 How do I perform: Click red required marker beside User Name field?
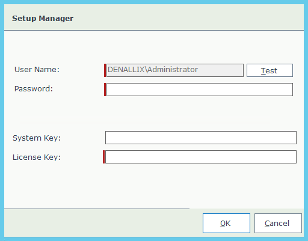[x=105, y=70]
